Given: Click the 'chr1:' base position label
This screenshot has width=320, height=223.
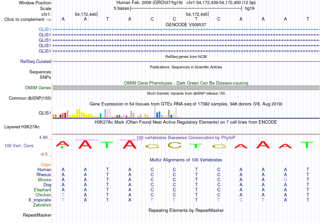Looking at the screenshot, I should (46, 14).
